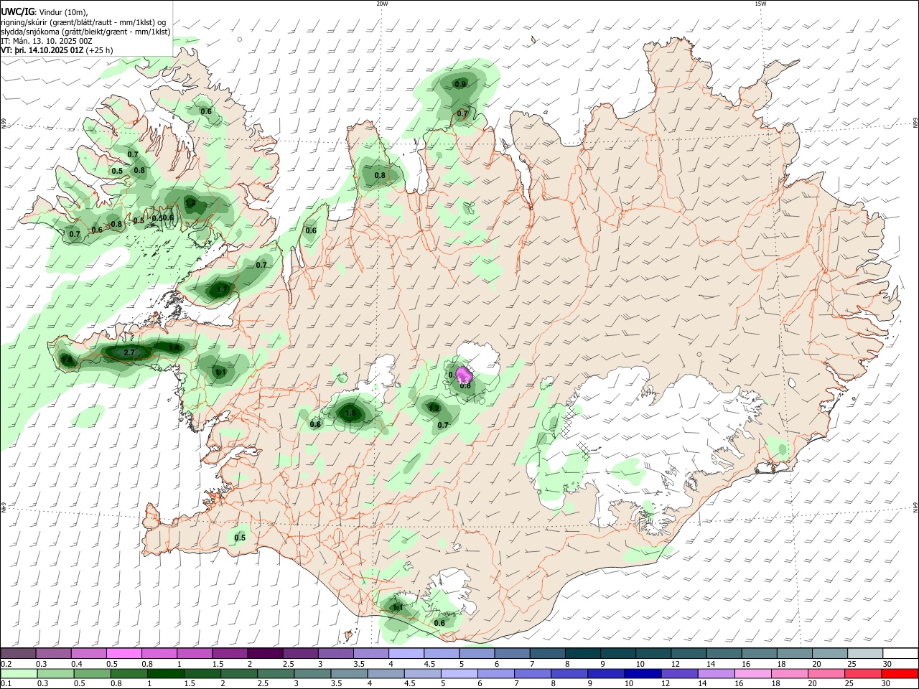Click the 0.7 label directly below 0.9
Image resolution: width=919 pixels, height=689 pixels.
[x=462, y=113]
